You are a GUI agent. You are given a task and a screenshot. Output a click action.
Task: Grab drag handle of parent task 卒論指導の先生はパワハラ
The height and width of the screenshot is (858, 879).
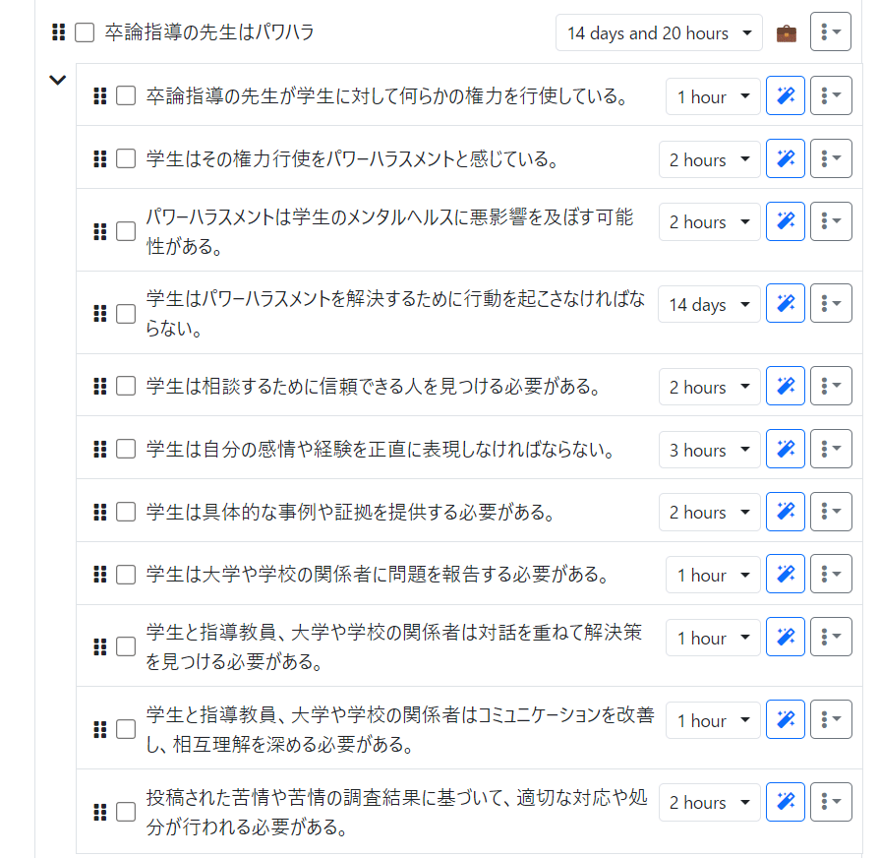[x=58, y=32]
